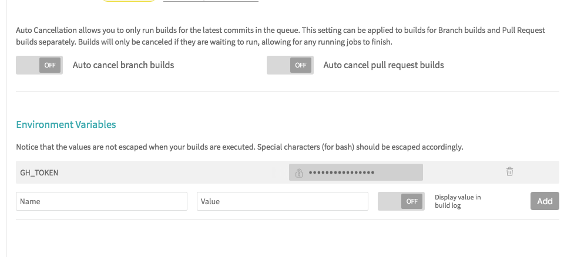Click the masked dots of GH_TOKEN value
The image size is (564, 257).
pyautogui.click(x=341, y=173)
